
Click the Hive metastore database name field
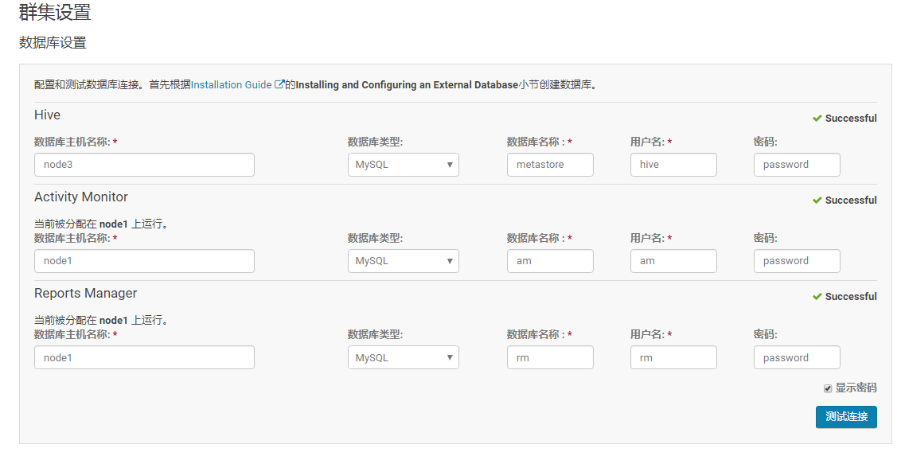click(x=550, y=165)
